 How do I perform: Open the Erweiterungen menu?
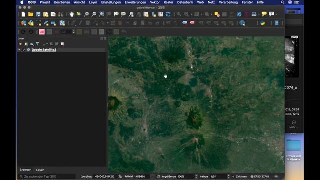click(135, 2)
